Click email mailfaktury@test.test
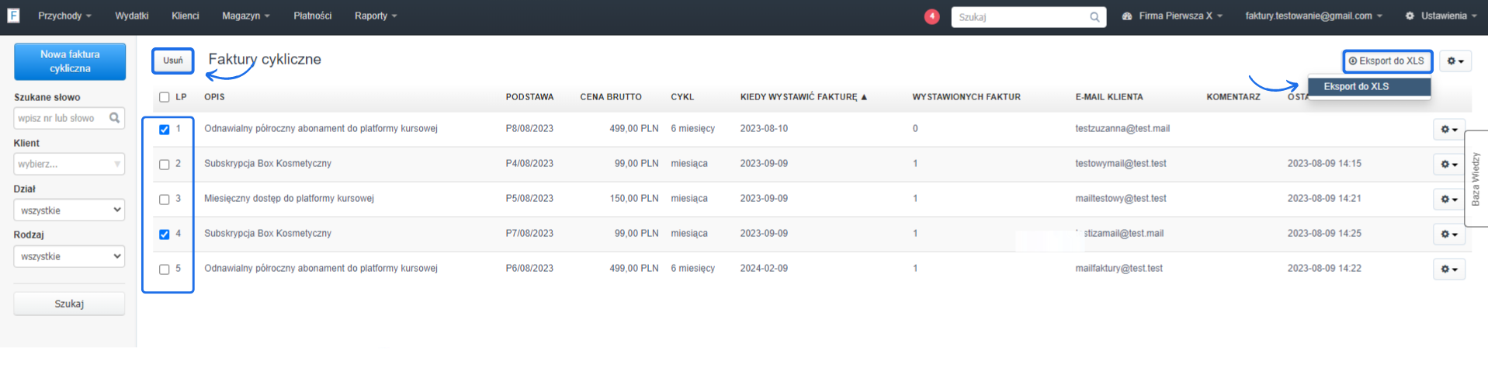The width and height of the screenshot is (1488, 365). pos(1119,269)
